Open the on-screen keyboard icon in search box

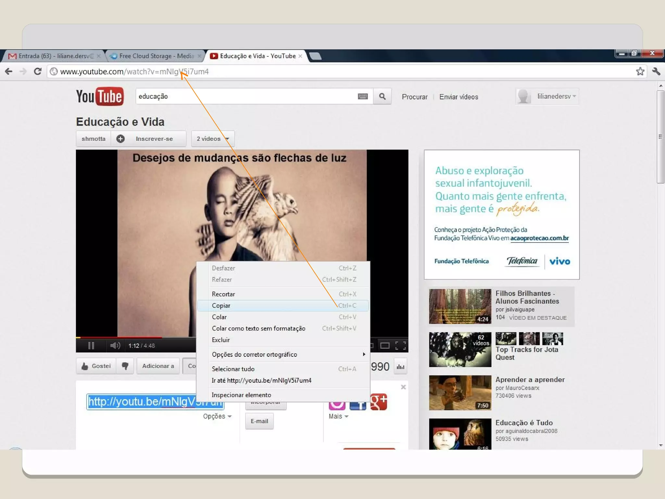(363, 96)
